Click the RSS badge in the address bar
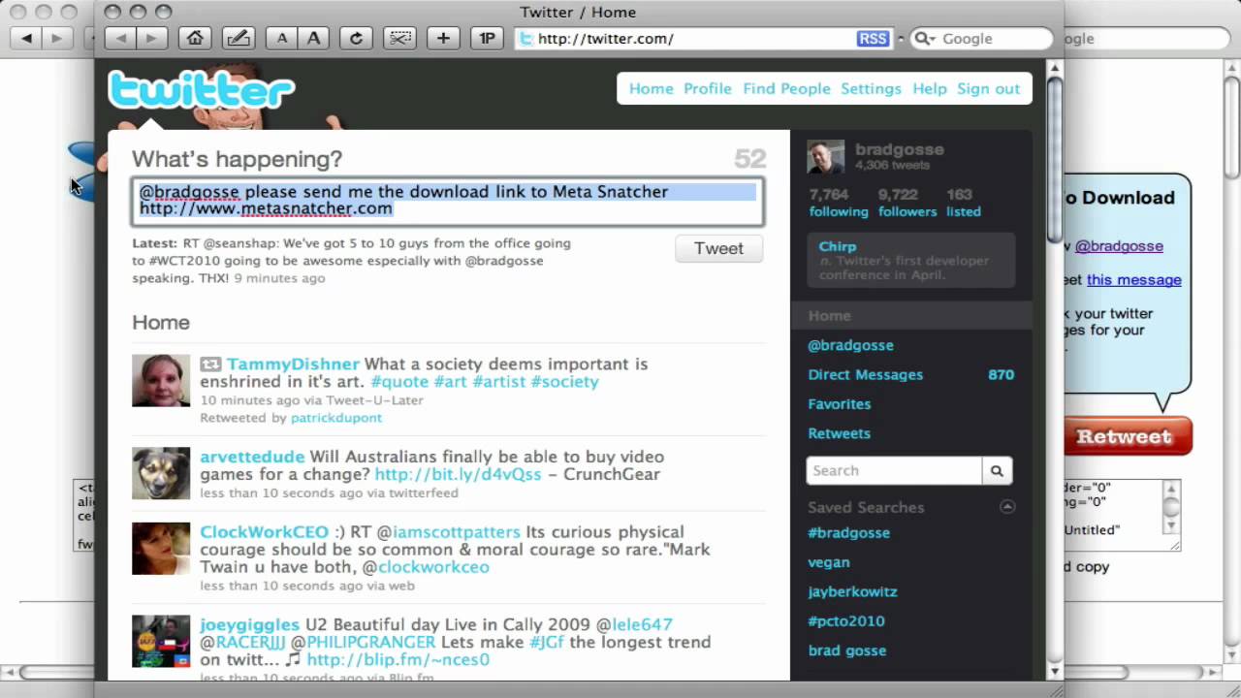This screenshot has width=1241, height=698. coord(873,39)
